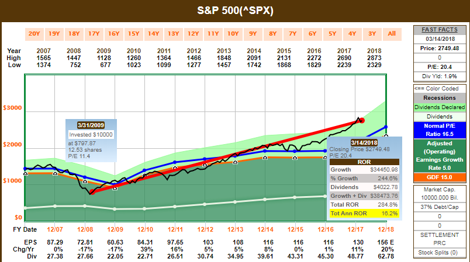470x262 pixels.
Task: Click the triangle earnings marker at 12/13
Action: click(236, 162)
